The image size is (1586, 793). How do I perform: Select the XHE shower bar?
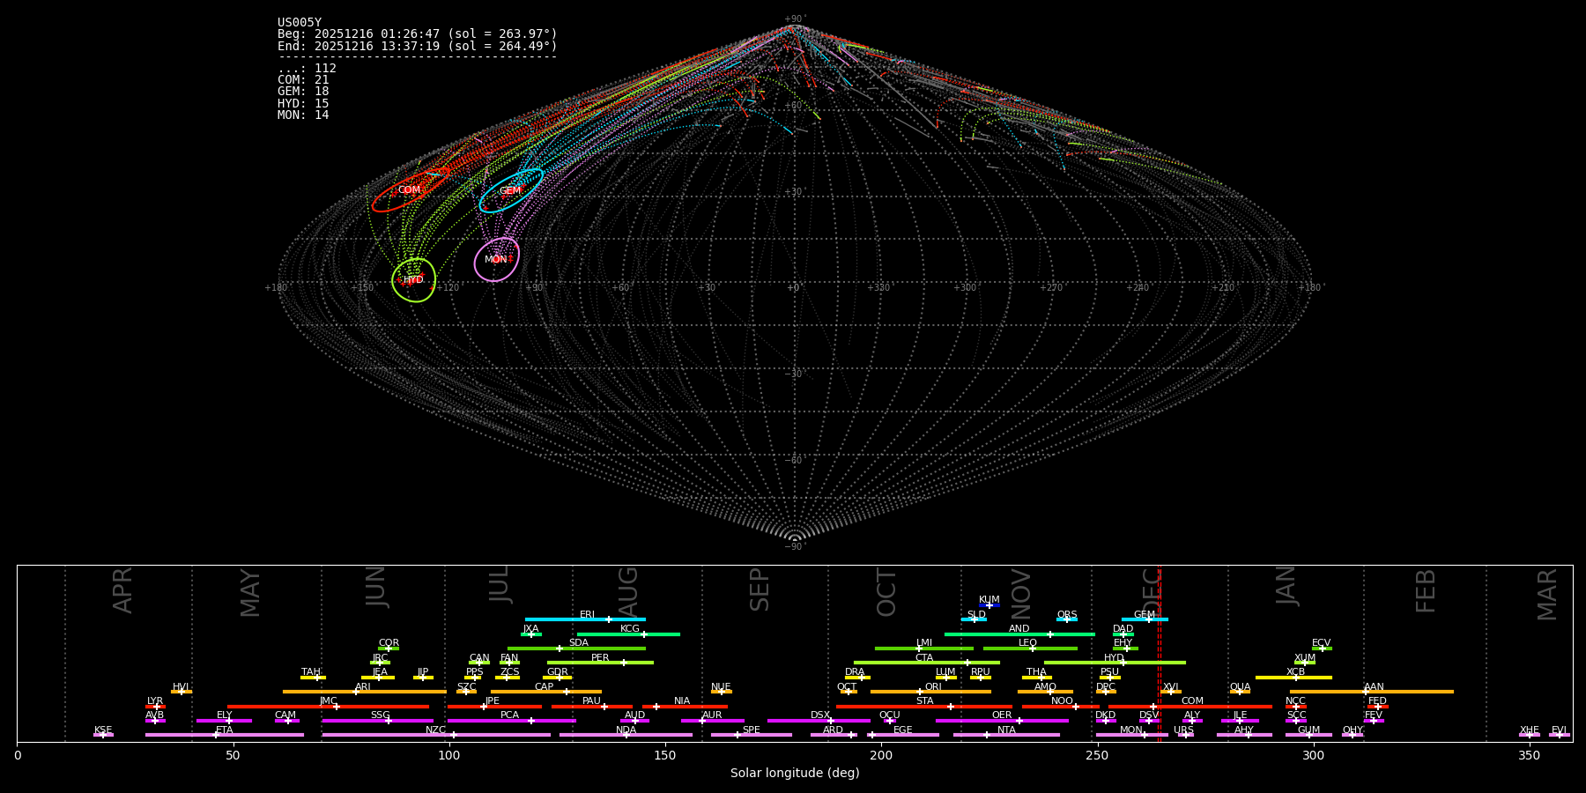click(1530, 735)
